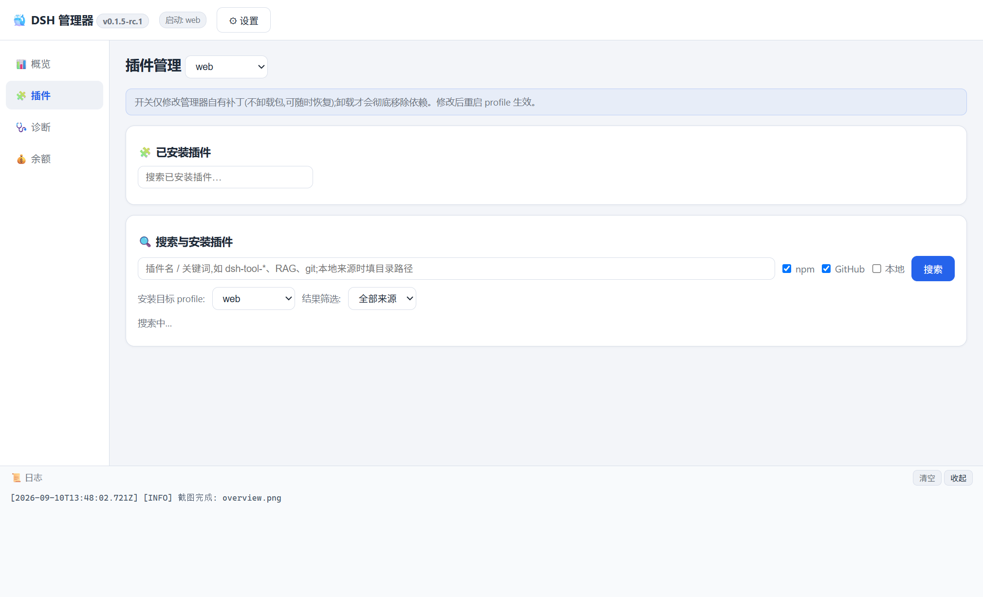Click the scroll icon beside 日志
The height and width of the screenshot is (597, 983).
(x=17, y=478)
